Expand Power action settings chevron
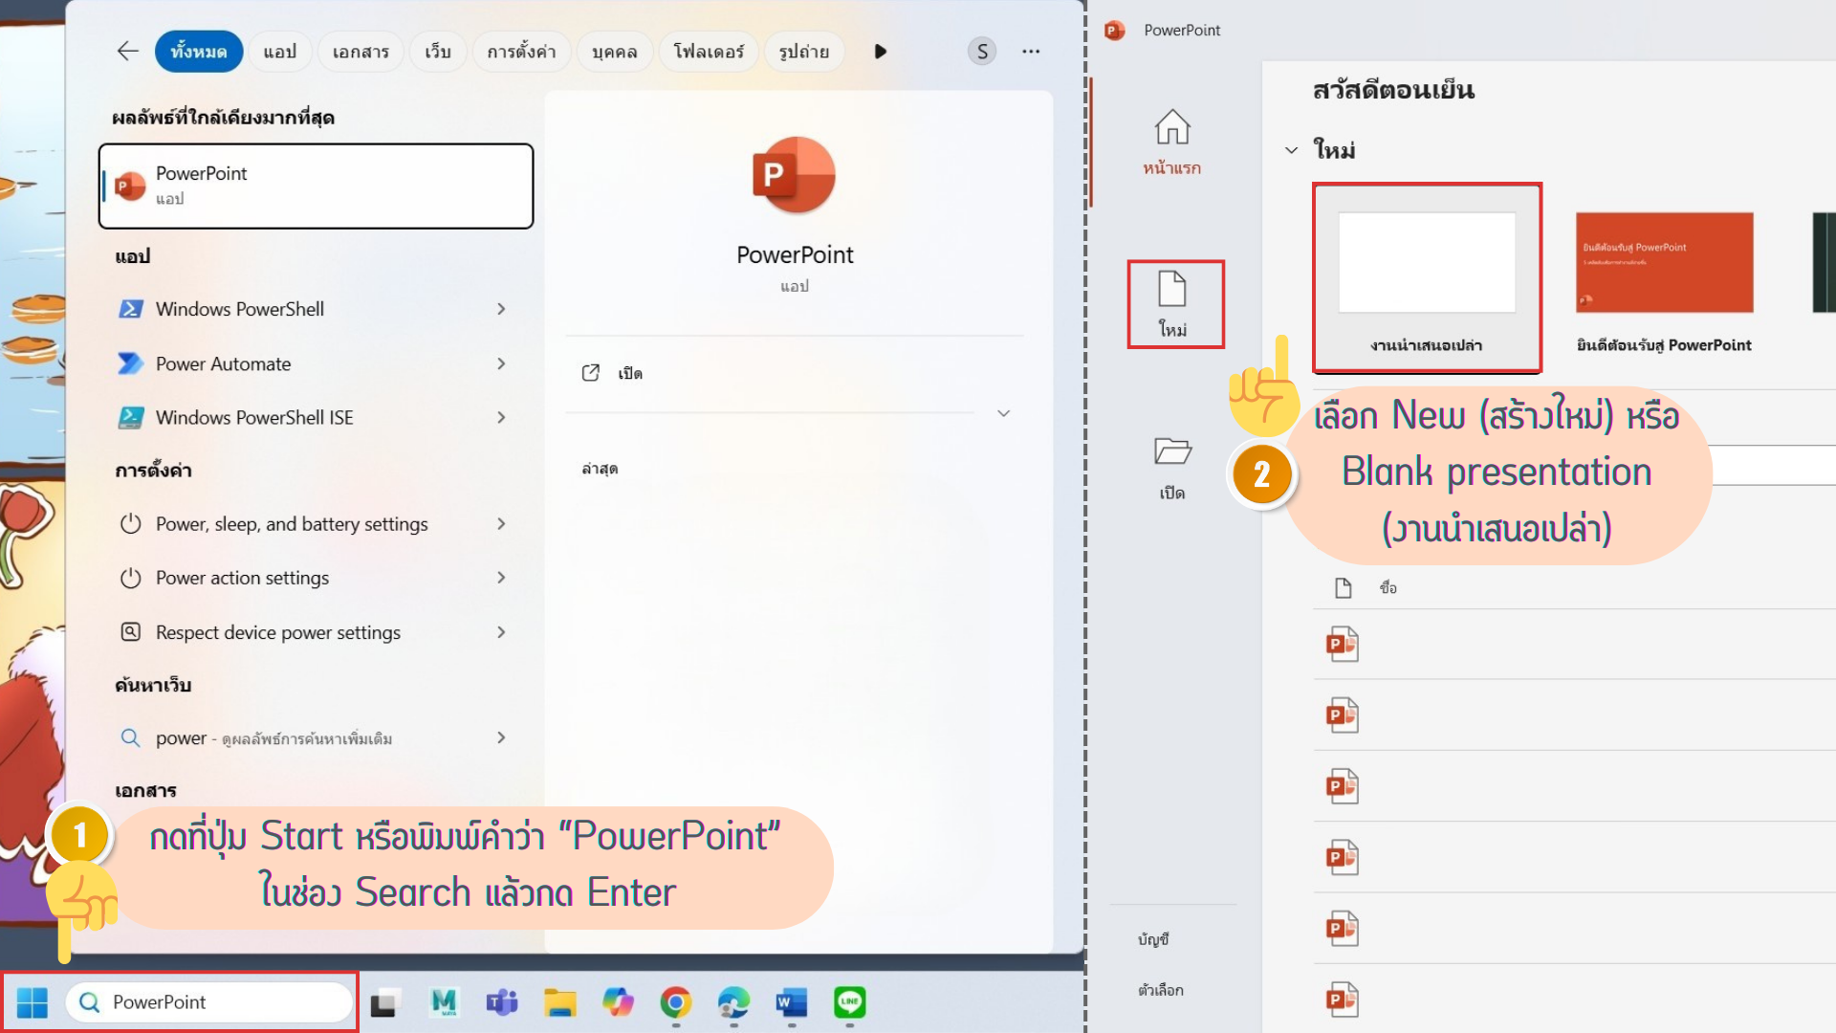1836x1033 pixels. [x=501, y=578]
